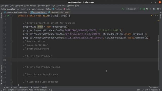162x91 pixels.
Task: Open the Help menu
Action: [x=77, y=6]
